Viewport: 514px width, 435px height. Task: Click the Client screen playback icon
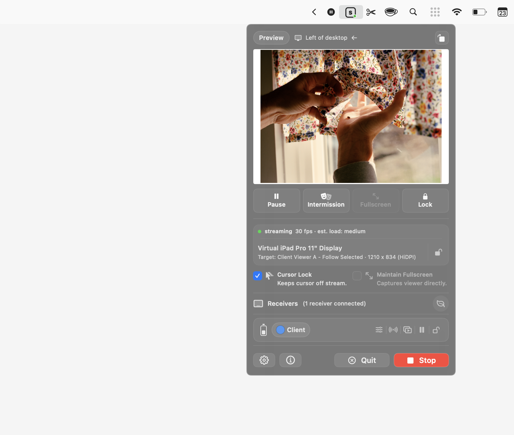click(x=407, y=330)
